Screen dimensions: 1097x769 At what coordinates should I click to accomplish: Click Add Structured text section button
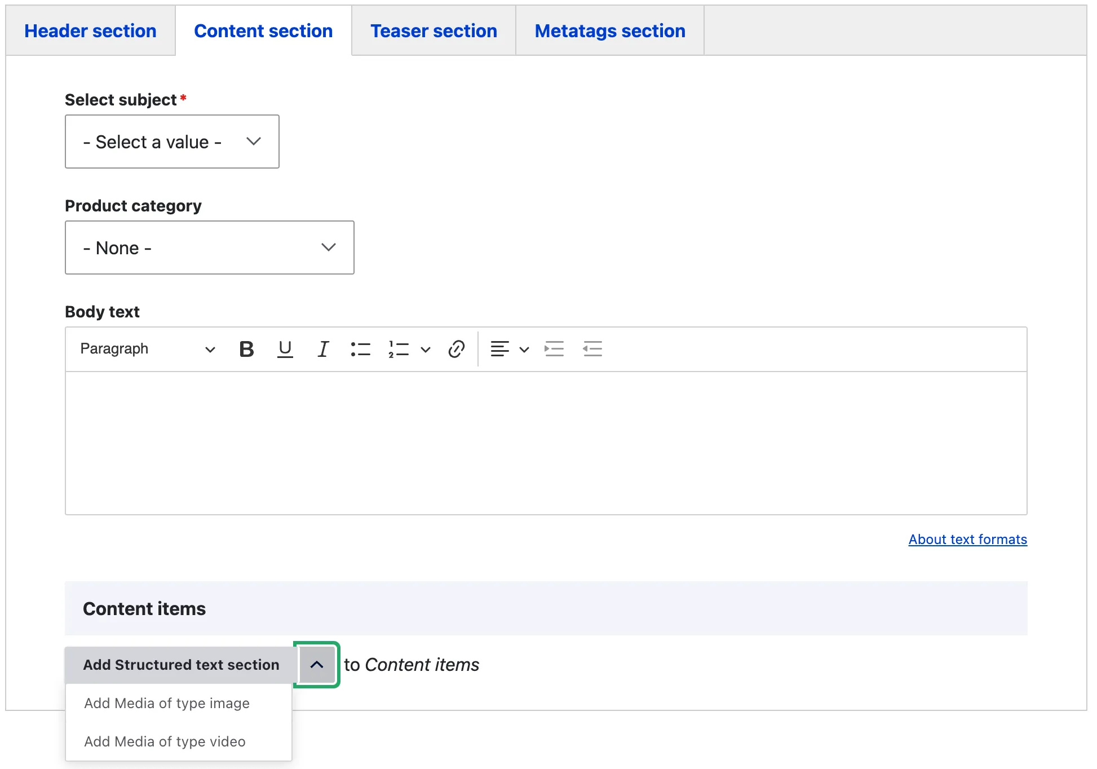pyautogui.click(x=181, y=665)
